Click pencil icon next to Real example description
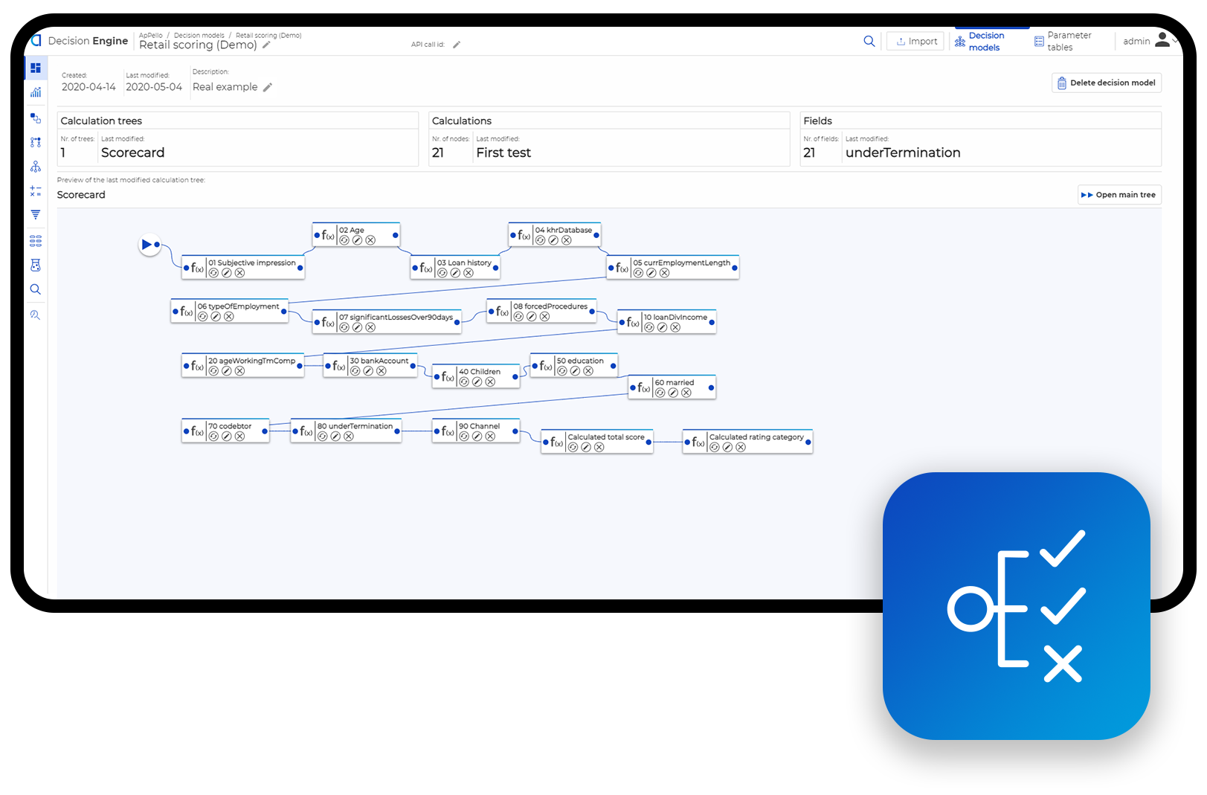Viewport: 1207px width, 795px height. 268,88
